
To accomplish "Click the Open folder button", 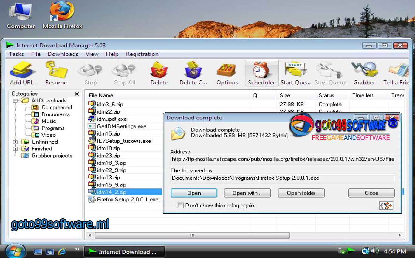I will point(301,193).
